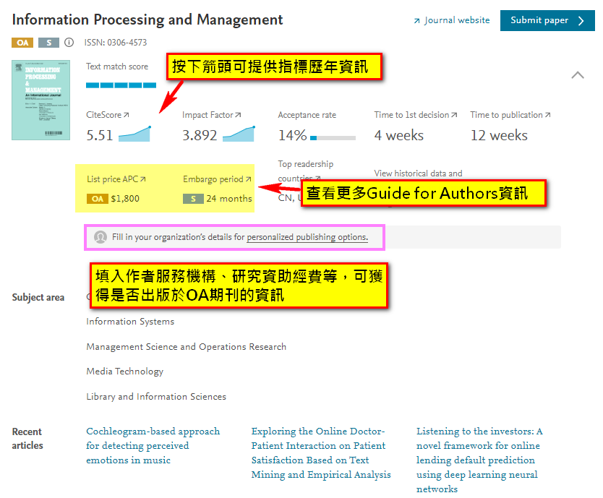Click the Subject area heading
Image resolution: width=603 pixels, height=498 pixels.
(38, 297)
